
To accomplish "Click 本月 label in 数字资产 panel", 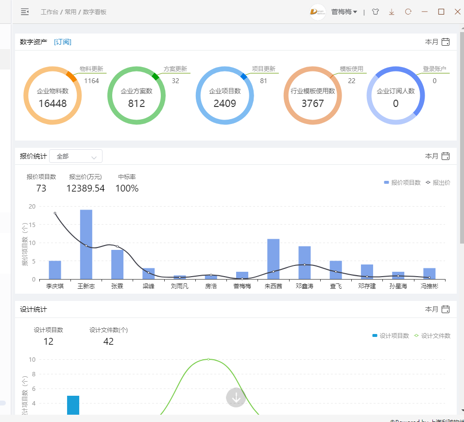I will 431,42.
